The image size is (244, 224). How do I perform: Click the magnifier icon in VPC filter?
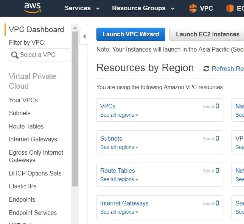[x=15, y=55]
